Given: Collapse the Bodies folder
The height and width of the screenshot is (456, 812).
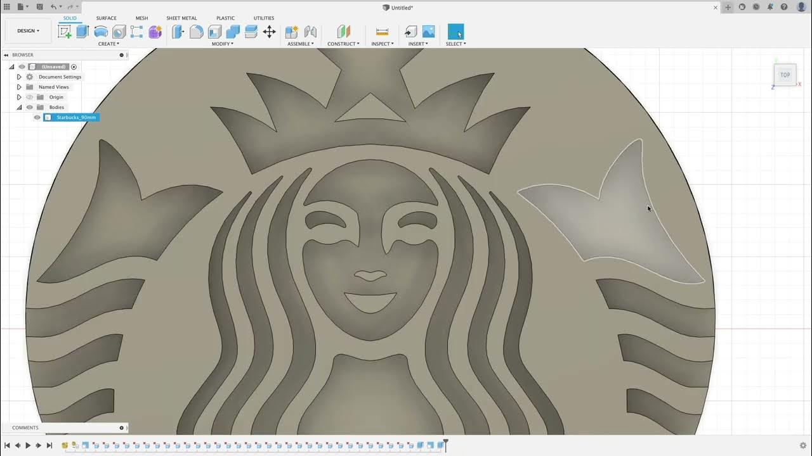Looking at the screenshot, I should click(x=19, y=107).
